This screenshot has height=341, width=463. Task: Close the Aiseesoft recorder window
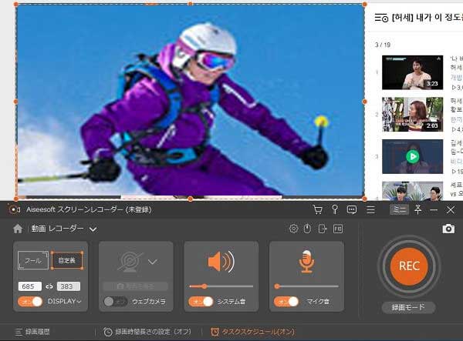[451, 209]
